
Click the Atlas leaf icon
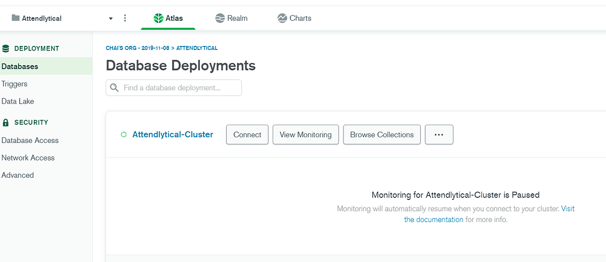pos(159,18)
